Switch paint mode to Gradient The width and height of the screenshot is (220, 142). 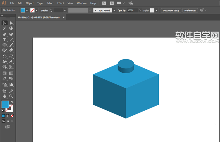pos(8,116)
